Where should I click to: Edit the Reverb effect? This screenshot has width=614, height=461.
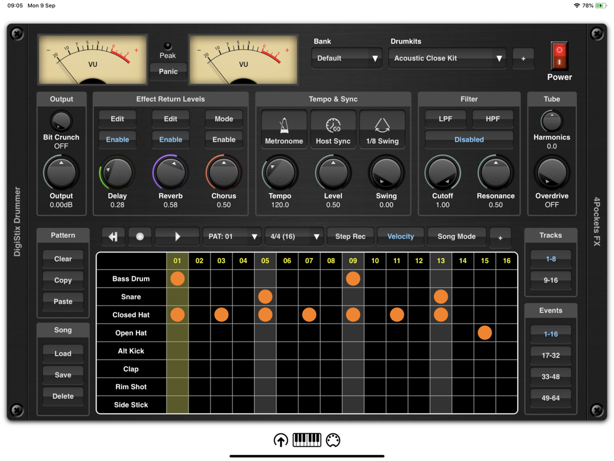[171, 119]
